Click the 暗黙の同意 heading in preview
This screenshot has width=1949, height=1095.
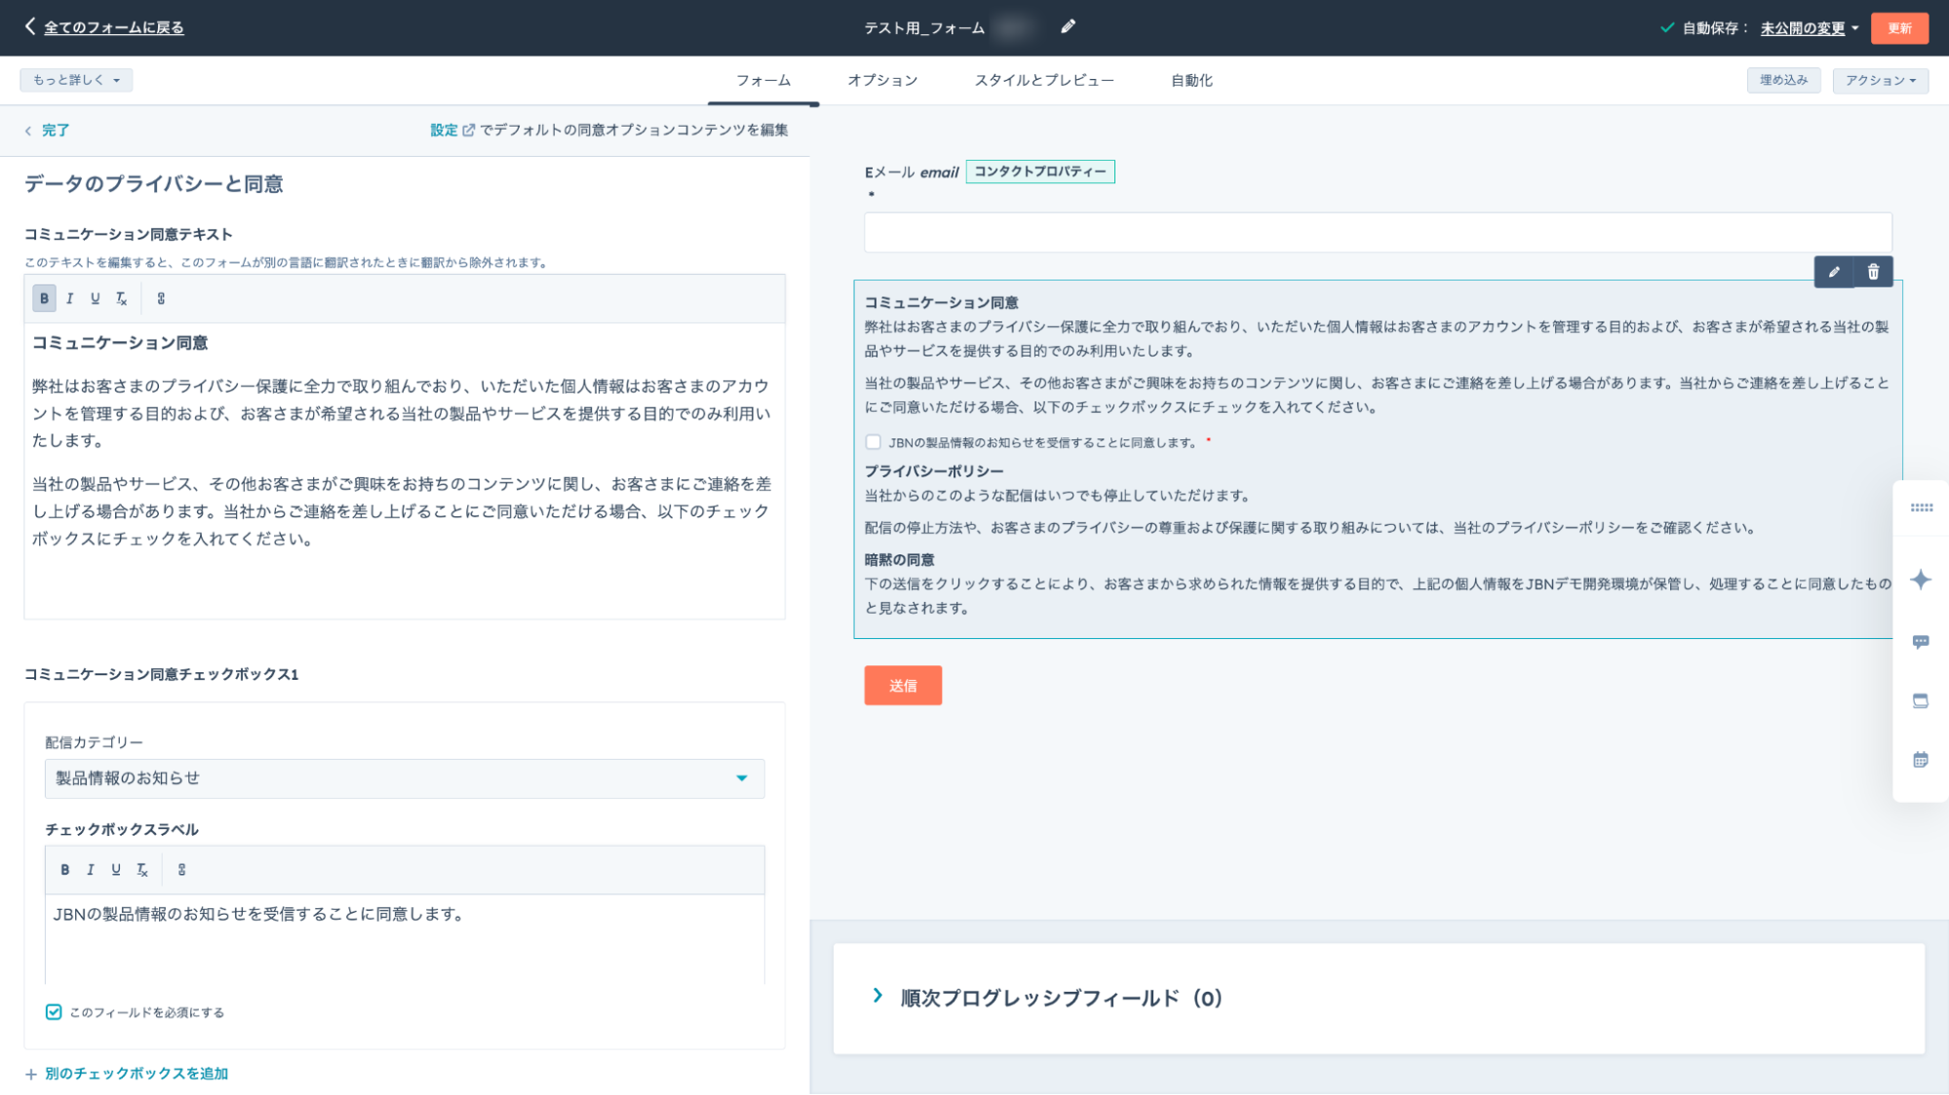900,559
